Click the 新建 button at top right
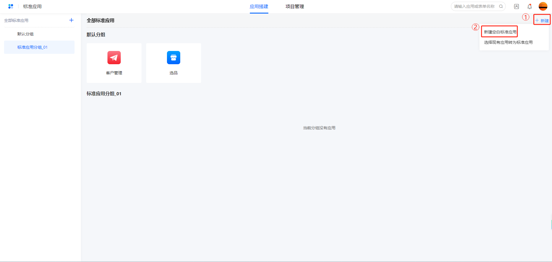The image size is (552, 262). tap(542, 20)
